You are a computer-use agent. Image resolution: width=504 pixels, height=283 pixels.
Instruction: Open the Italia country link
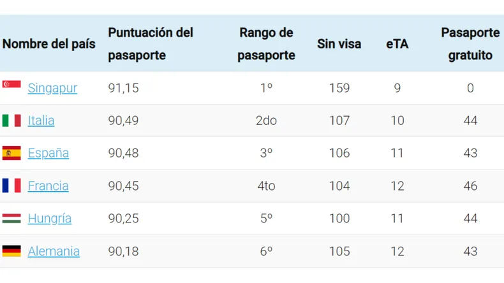[x=41, y=120]
